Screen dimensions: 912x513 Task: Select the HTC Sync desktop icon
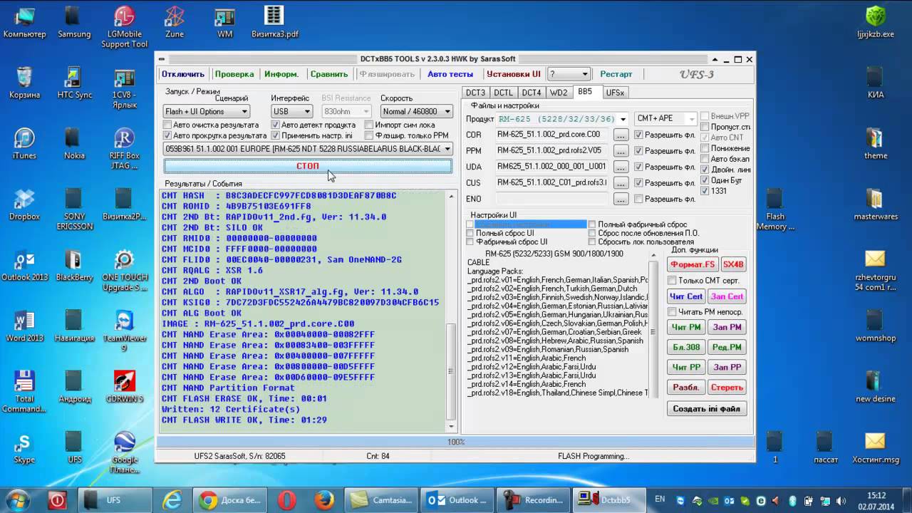tap(74, 83)
